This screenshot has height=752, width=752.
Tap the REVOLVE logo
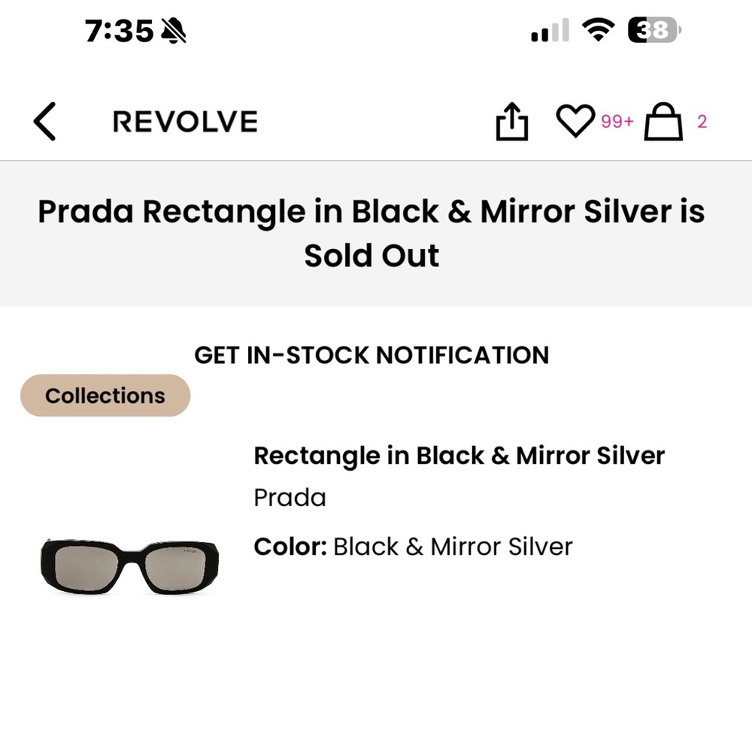185,121
